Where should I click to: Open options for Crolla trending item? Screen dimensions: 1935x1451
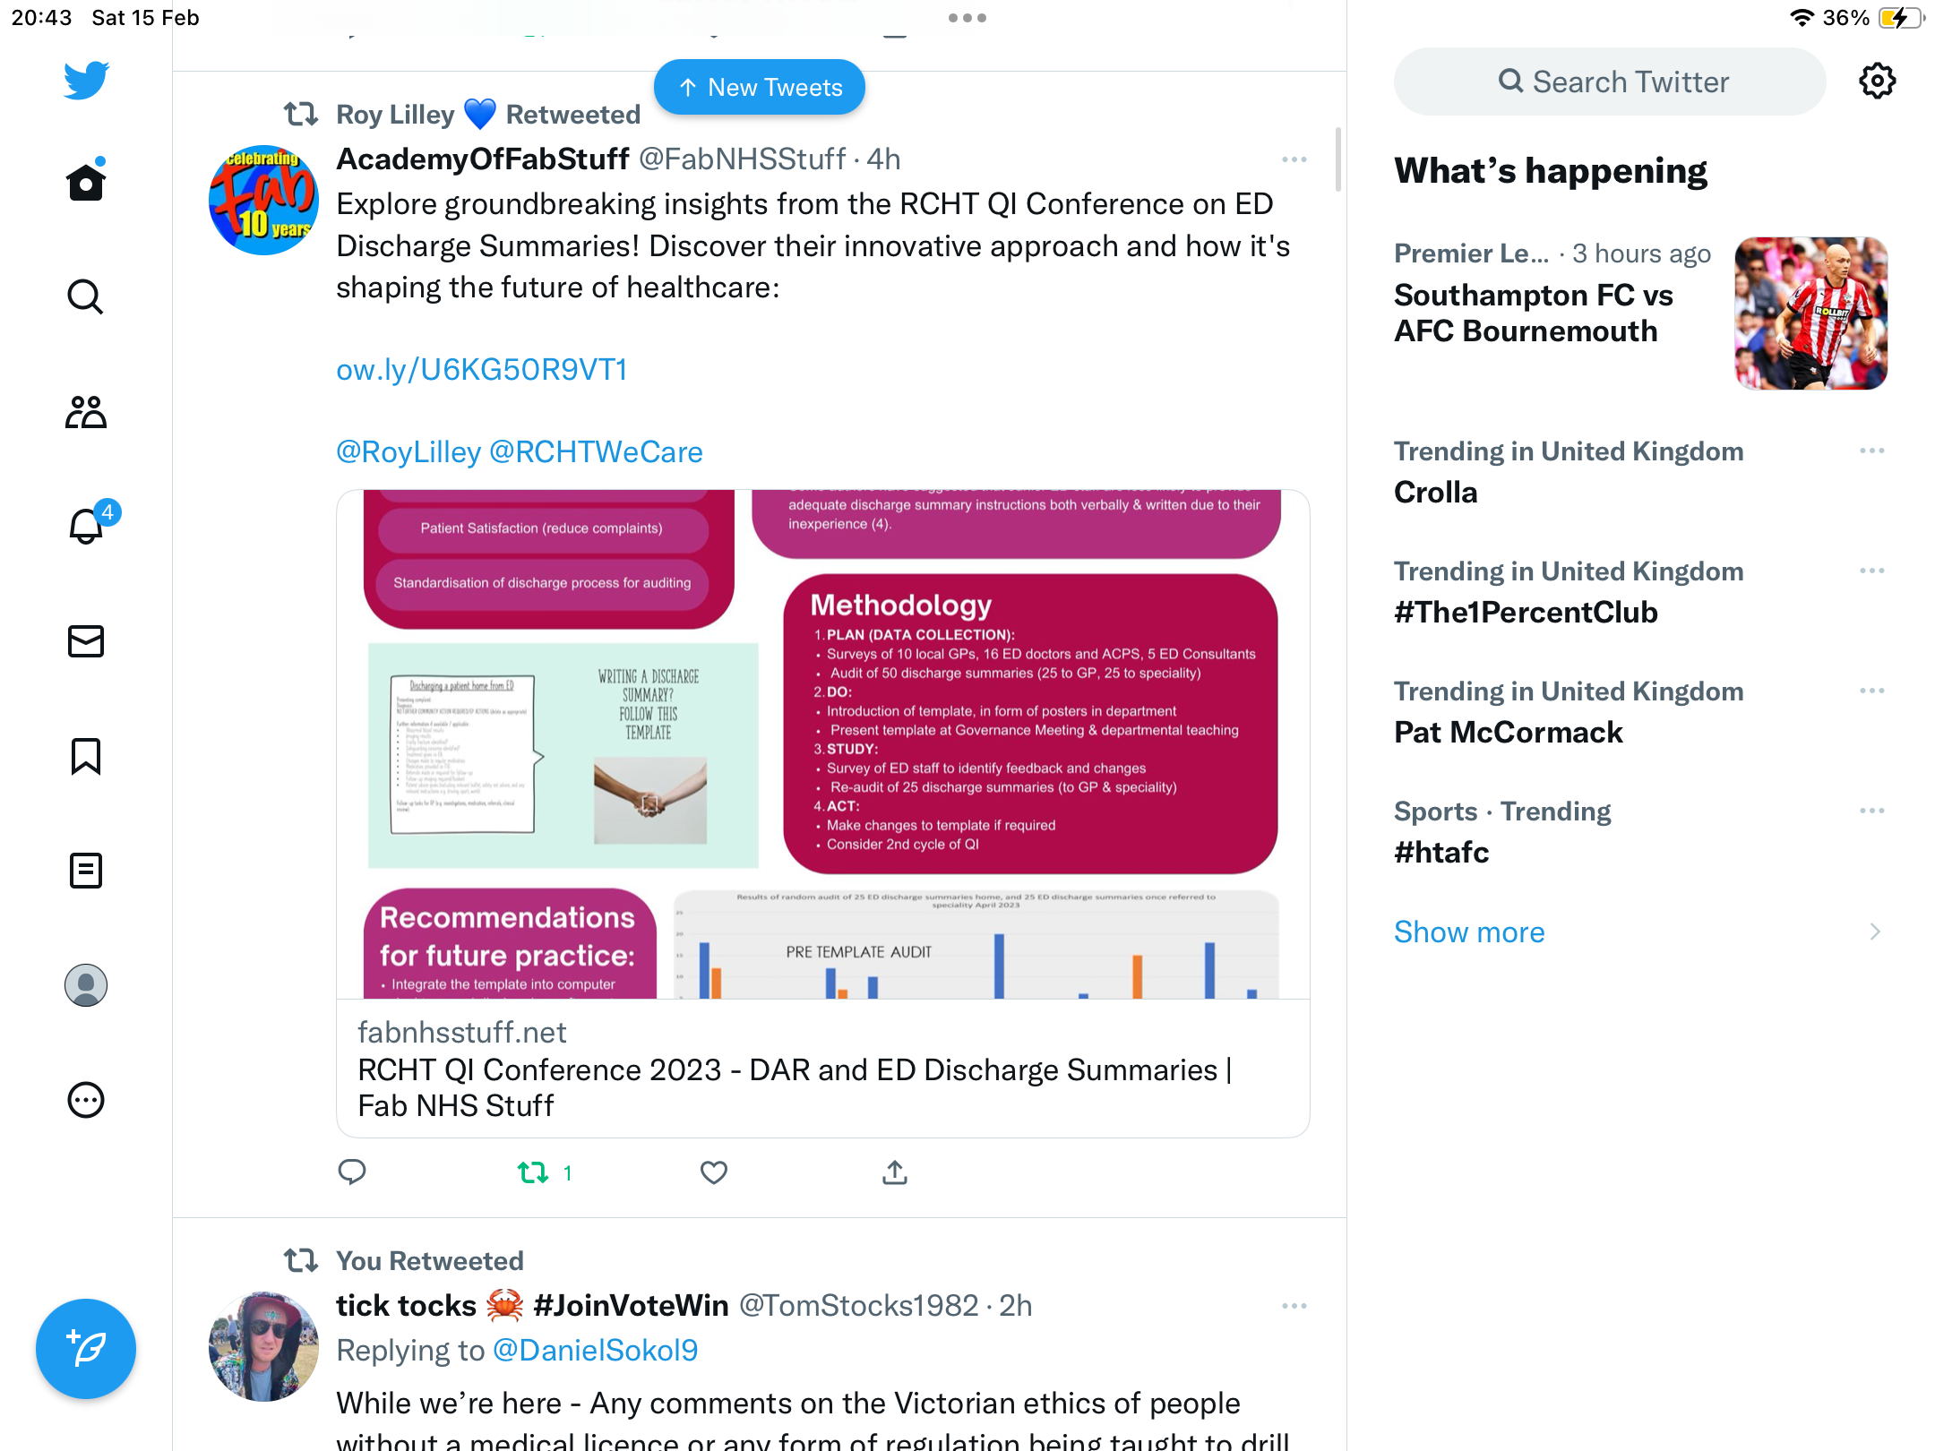(x=1872, y=451)
